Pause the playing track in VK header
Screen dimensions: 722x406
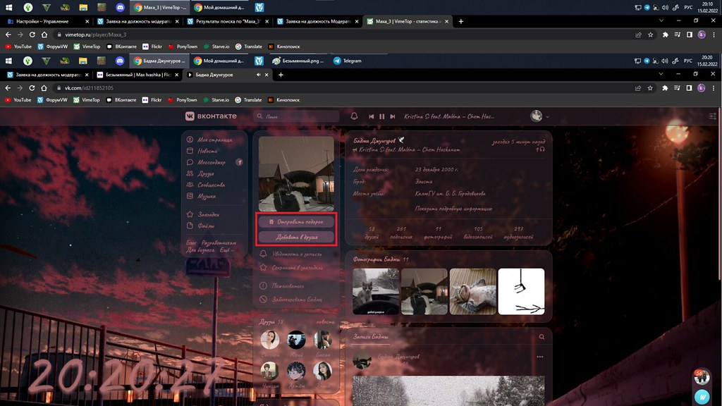381,116
